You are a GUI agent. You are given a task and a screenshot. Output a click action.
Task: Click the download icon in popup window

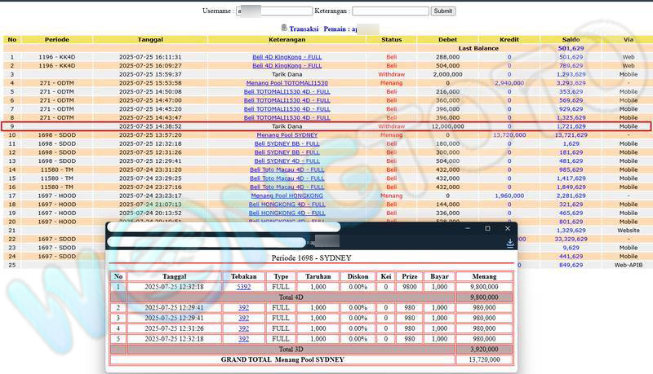(509, 243)
